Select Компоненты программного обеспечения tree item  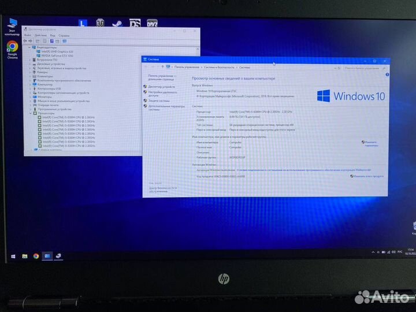(62, 80)
